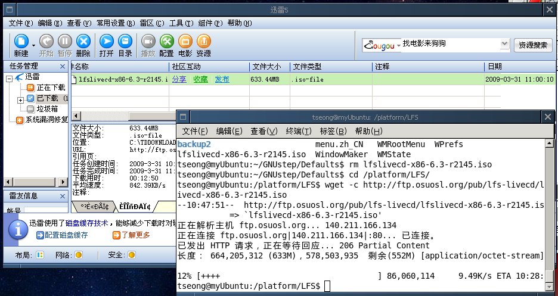The height and width of the screenshot is (296, 558).
Task: Open the Gougou search engine selector
Action: 382,45
